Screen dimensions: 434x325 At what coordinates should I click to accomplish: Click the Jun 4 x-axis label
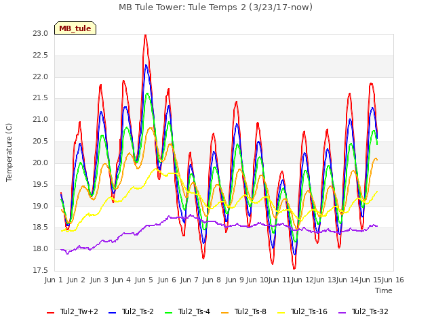(121, 280)
